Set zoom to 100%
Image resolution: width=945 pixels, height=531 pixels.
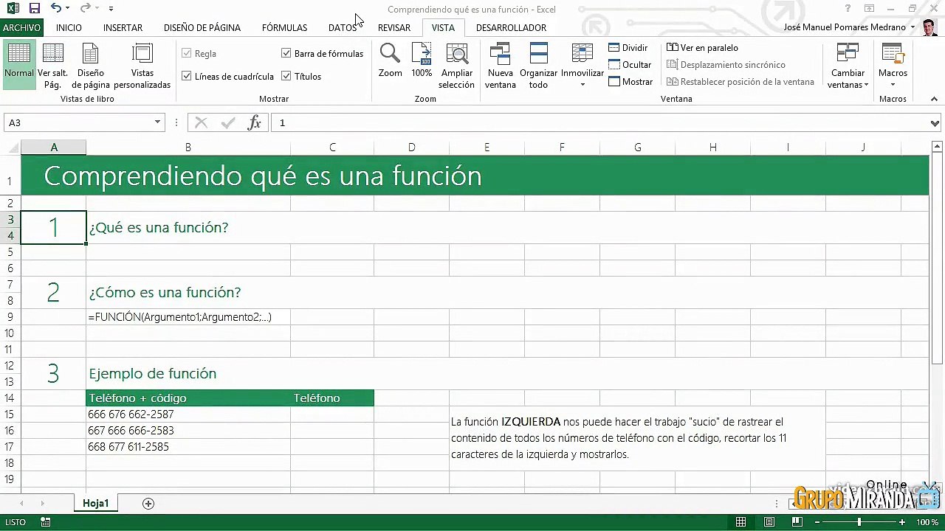click(x=422, y=60)
